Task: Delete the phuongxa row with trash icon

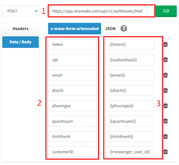Action: (x=165, y=106)
